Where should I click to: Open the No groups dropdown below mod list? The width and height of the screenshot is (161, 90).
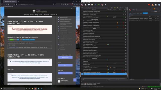111,80
